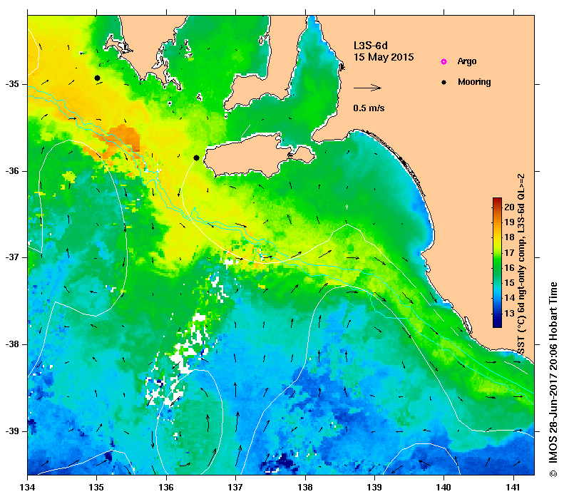This screenshot has width=564, height=499.
Task: Click the 'Argo' legend label
Action: click(x=467, y=61)
